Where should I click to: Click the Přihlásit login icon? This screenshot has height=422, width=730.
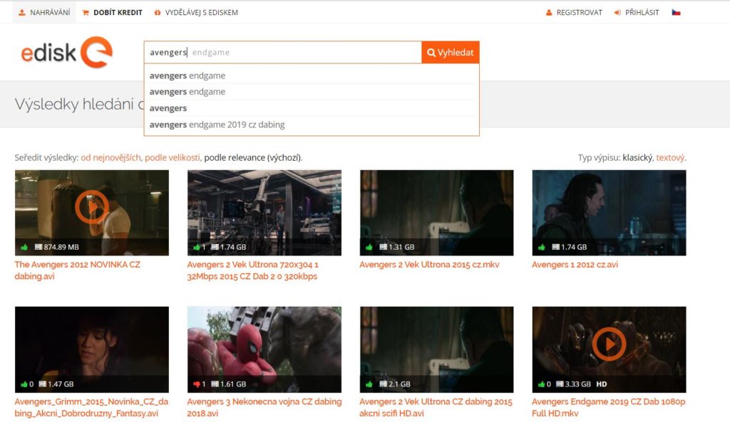point(617,13)
